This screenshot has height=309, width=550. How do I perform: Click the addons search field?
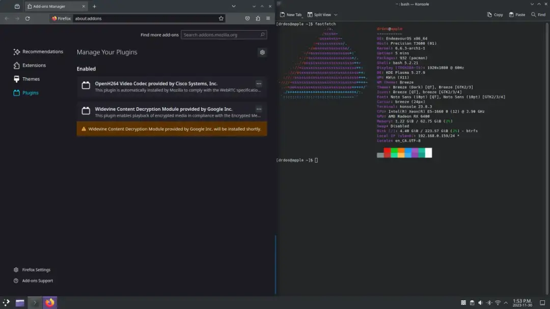(223, 35)
